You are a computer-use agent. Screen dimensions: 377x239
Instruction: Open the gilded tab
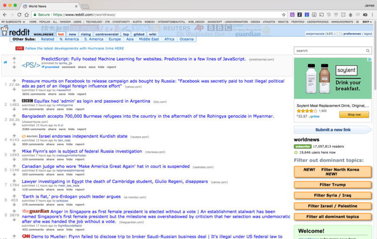[139, 34]
